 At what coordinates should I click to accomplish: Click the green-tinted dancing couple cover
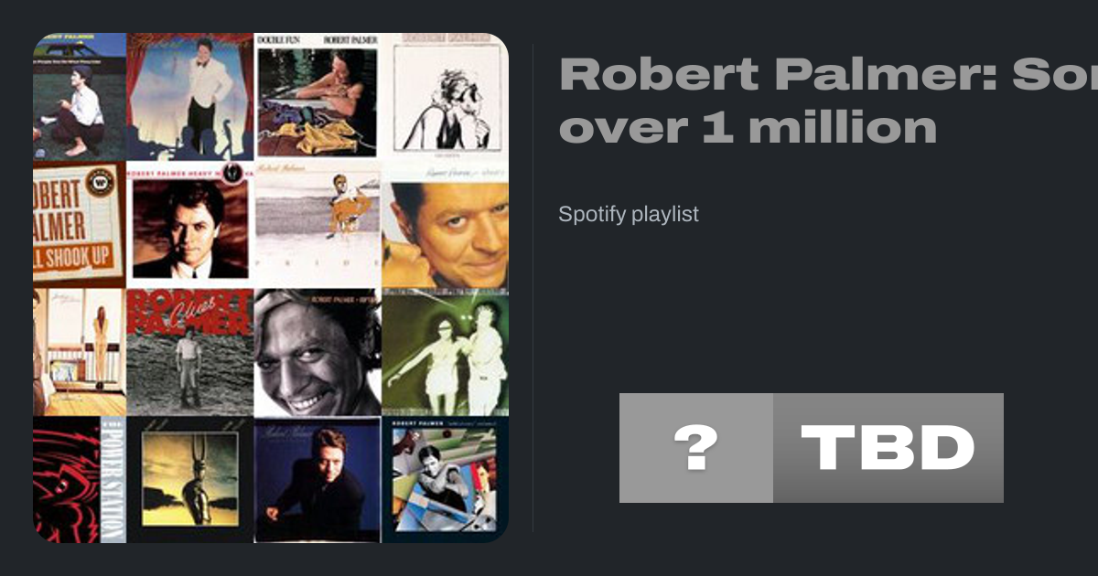(445, 353)
